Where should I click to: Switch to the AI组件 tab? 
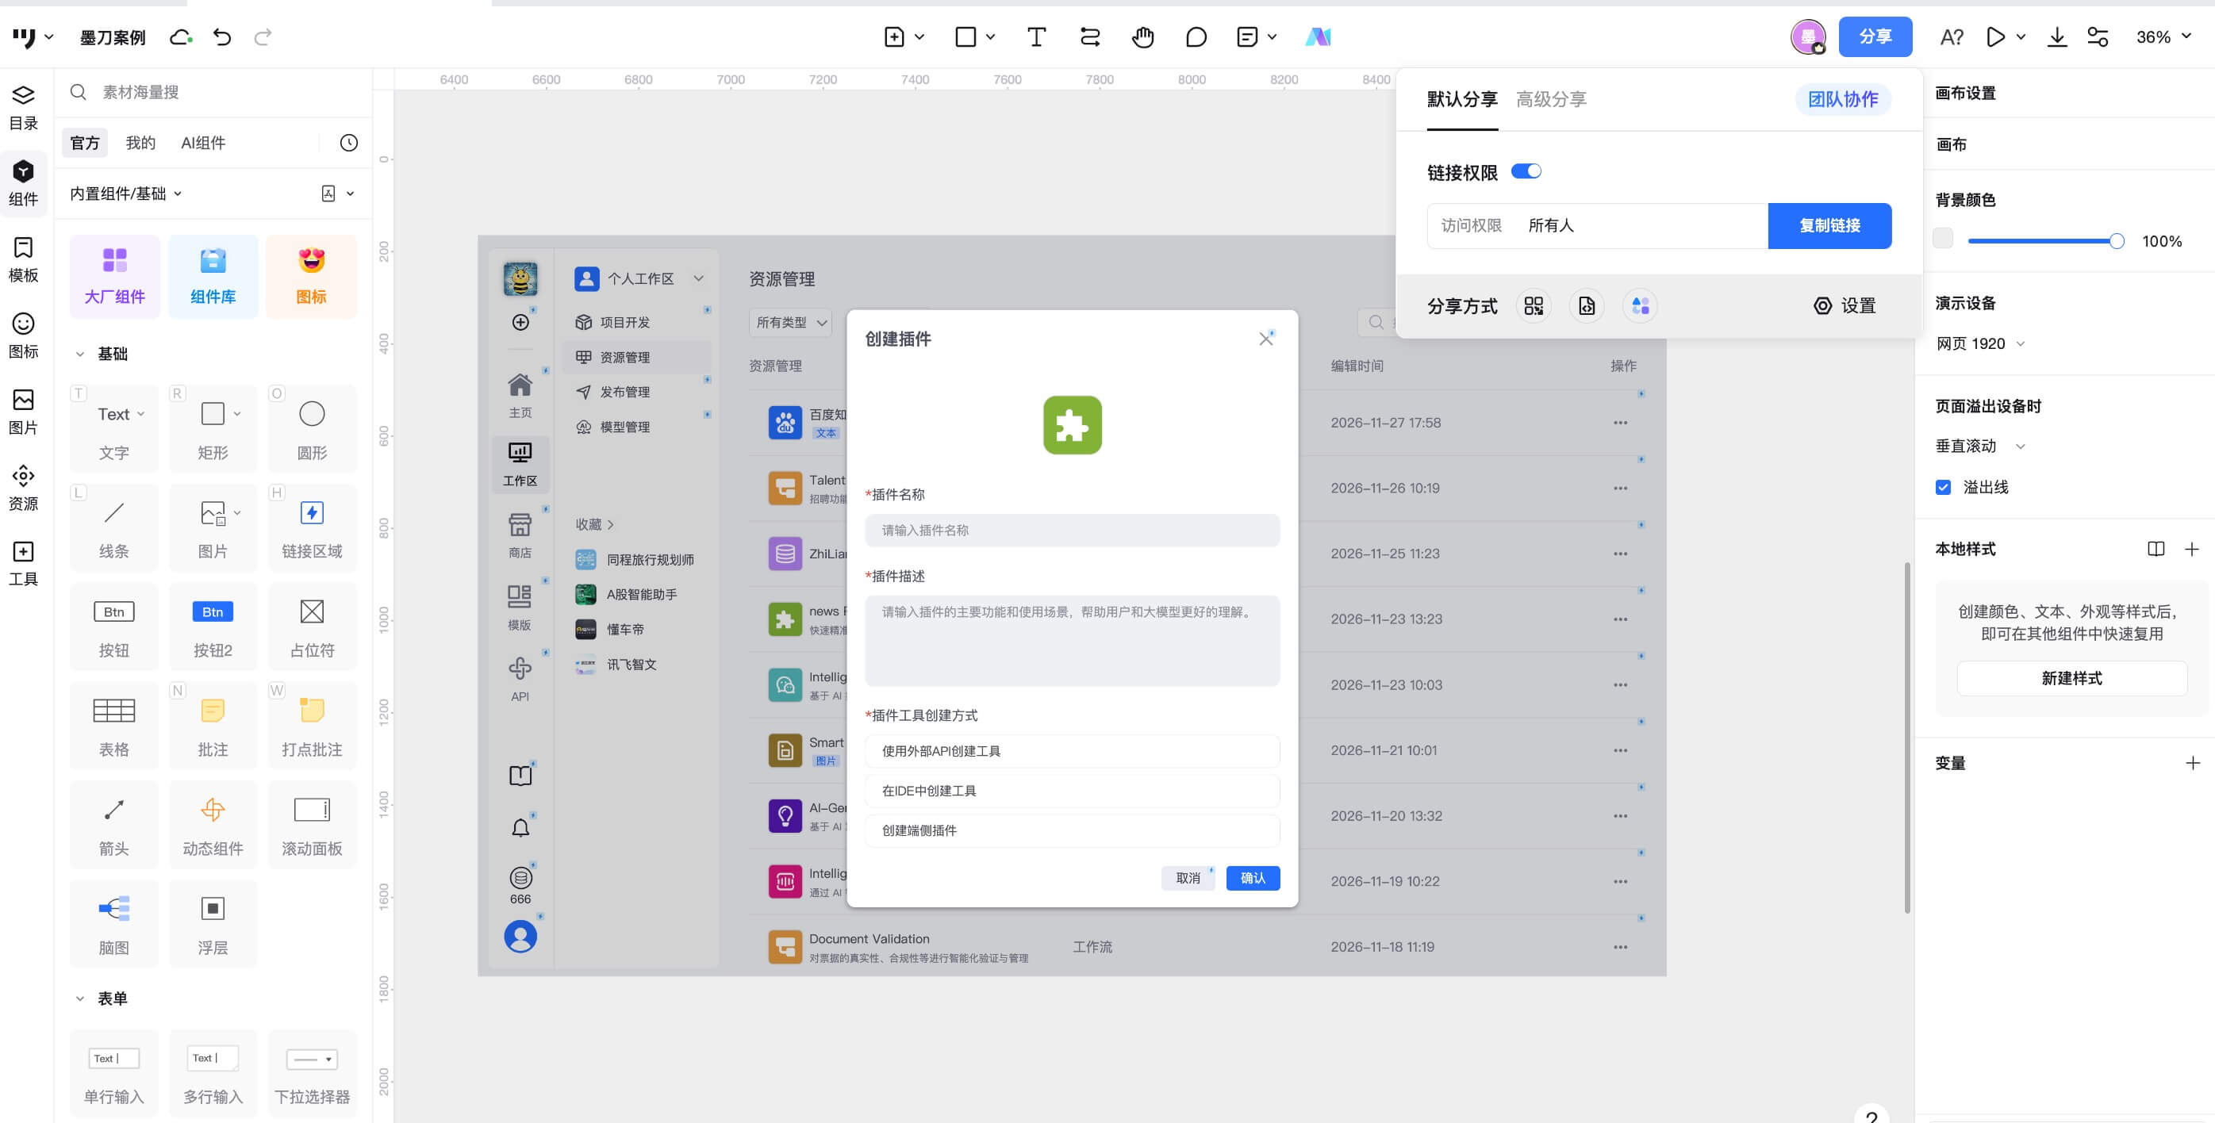[x=203, y=143]
